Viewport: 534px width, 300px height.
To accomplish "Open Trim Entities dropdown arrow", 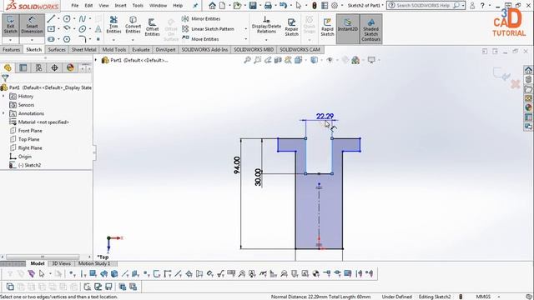I will (x=113, y=40).
